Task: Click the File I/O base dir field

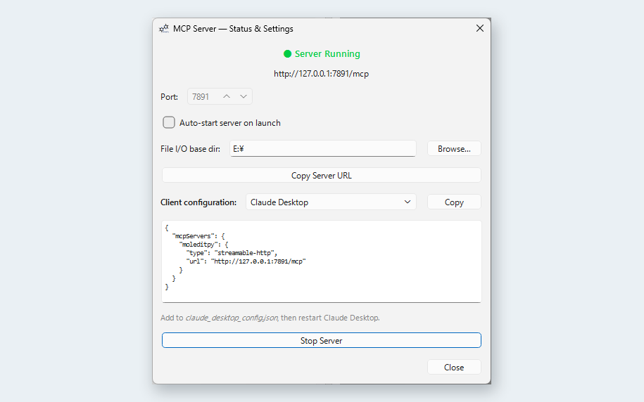Action: (x=323, y=148)
